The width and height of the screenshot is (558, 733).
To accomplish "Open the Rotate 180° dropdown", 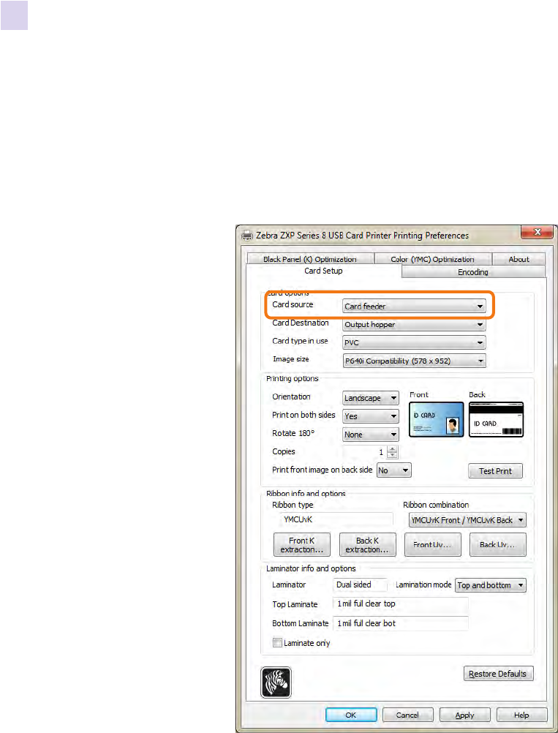I will (371, 435).
